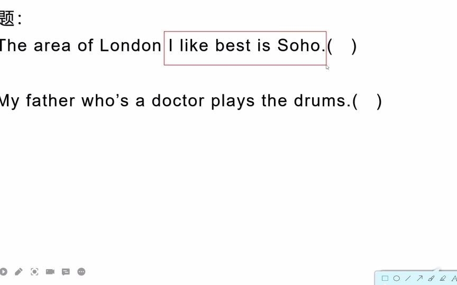Click the word father in second sentence

click(x=50, y=101)
